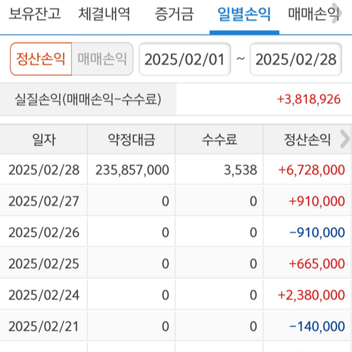Tap the 실질손익 total amount +3,818,926
The image size is (352, 352).
click(309, 99)
